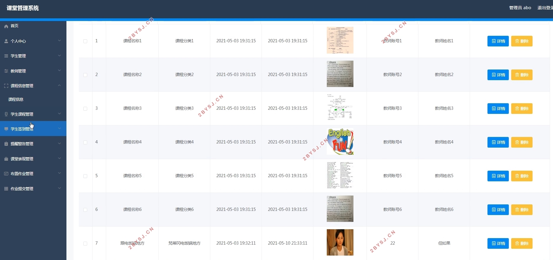Expand the 提醒警告管理 chevron
The image size is (553, 260).
click(x=59, y=143)
